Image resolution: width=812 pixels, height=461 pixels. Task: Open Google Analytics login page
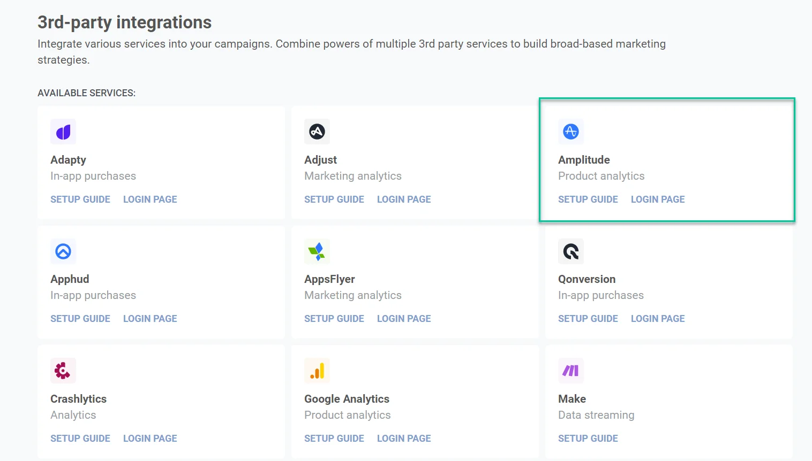coord(403,439)
